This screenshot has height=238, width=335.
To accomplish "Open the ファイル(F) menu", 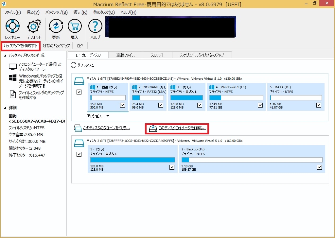I will coord(12,12).
